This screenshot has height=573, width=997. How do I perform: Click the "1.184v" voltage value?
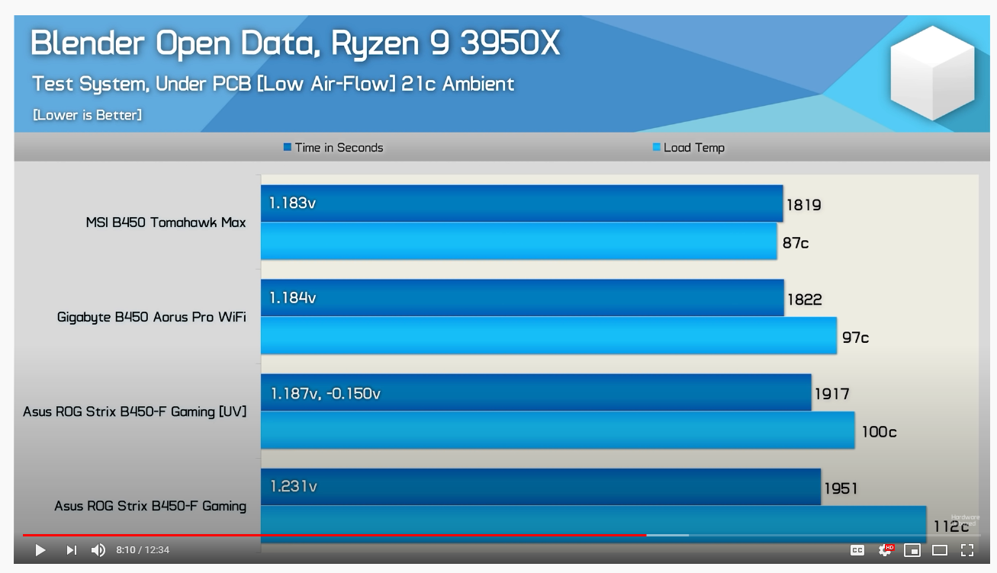293,298
